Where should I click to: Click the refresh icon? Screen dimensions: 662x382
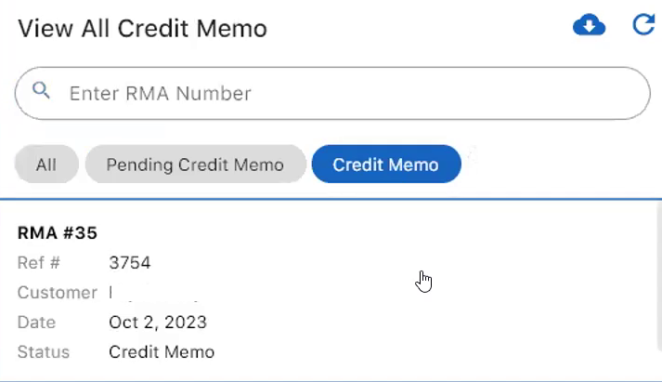(x=643, y=25)
